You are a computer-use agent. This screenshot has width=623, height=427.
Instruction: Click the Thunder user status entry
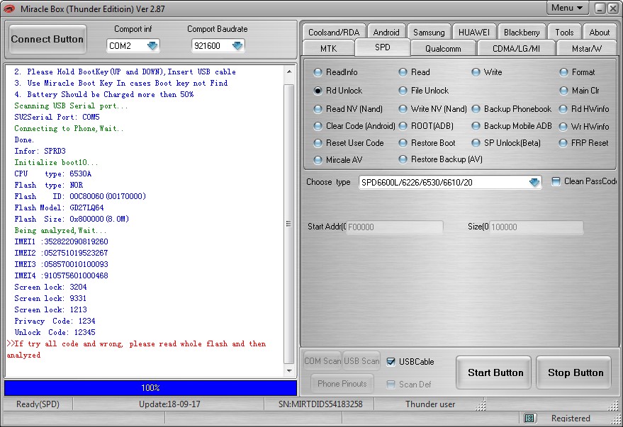point(430,404)
